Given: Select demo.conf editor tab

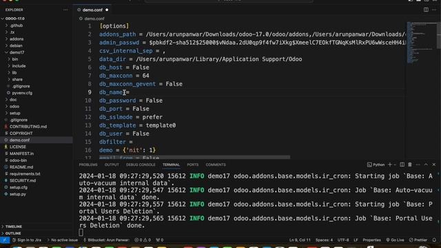Looking at the screenshot, I should point(92,10).
